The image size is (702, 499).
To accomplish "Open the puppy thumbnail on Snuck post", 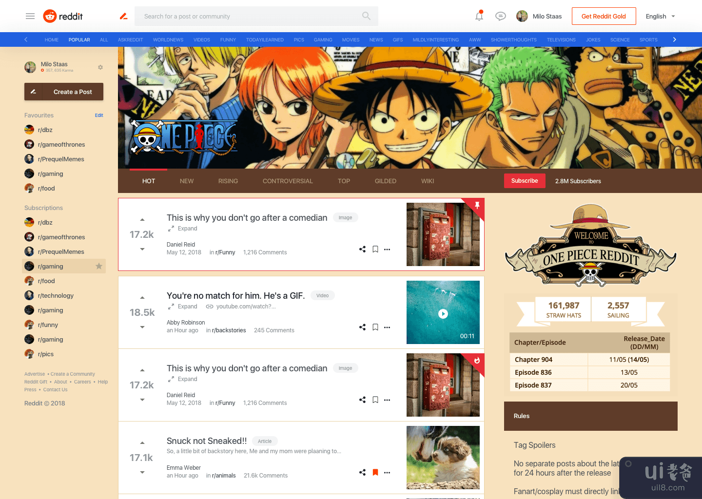I will point(443,458).
